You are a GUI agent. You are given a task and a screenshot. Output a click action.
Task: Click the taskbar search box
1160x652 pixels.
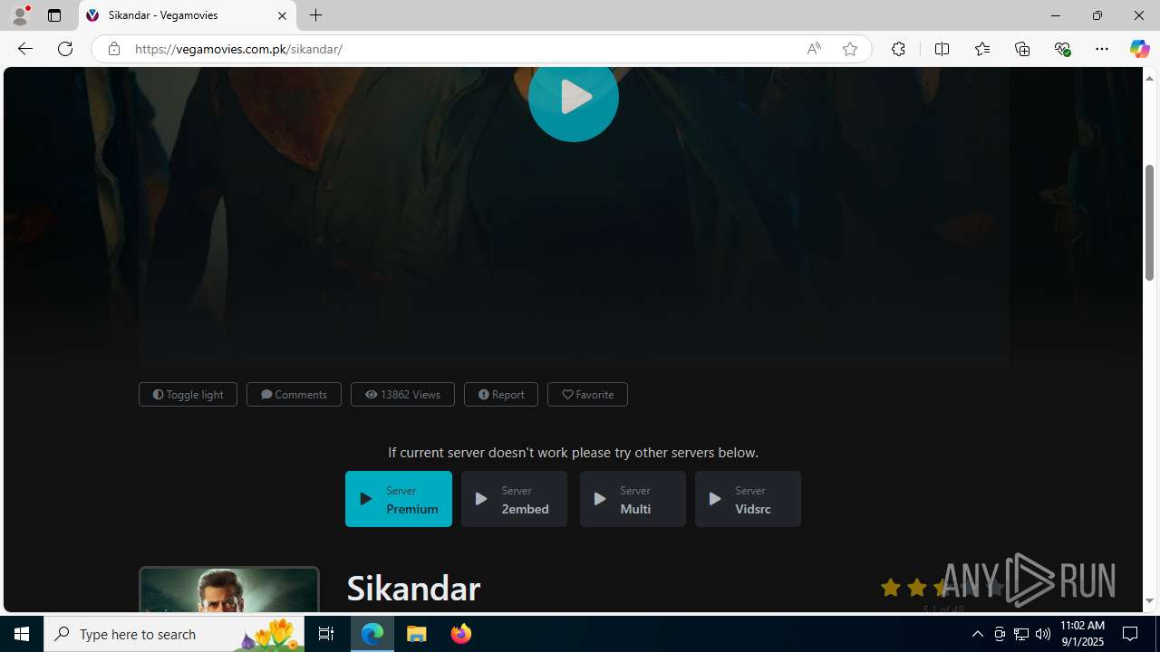point(174,634)
